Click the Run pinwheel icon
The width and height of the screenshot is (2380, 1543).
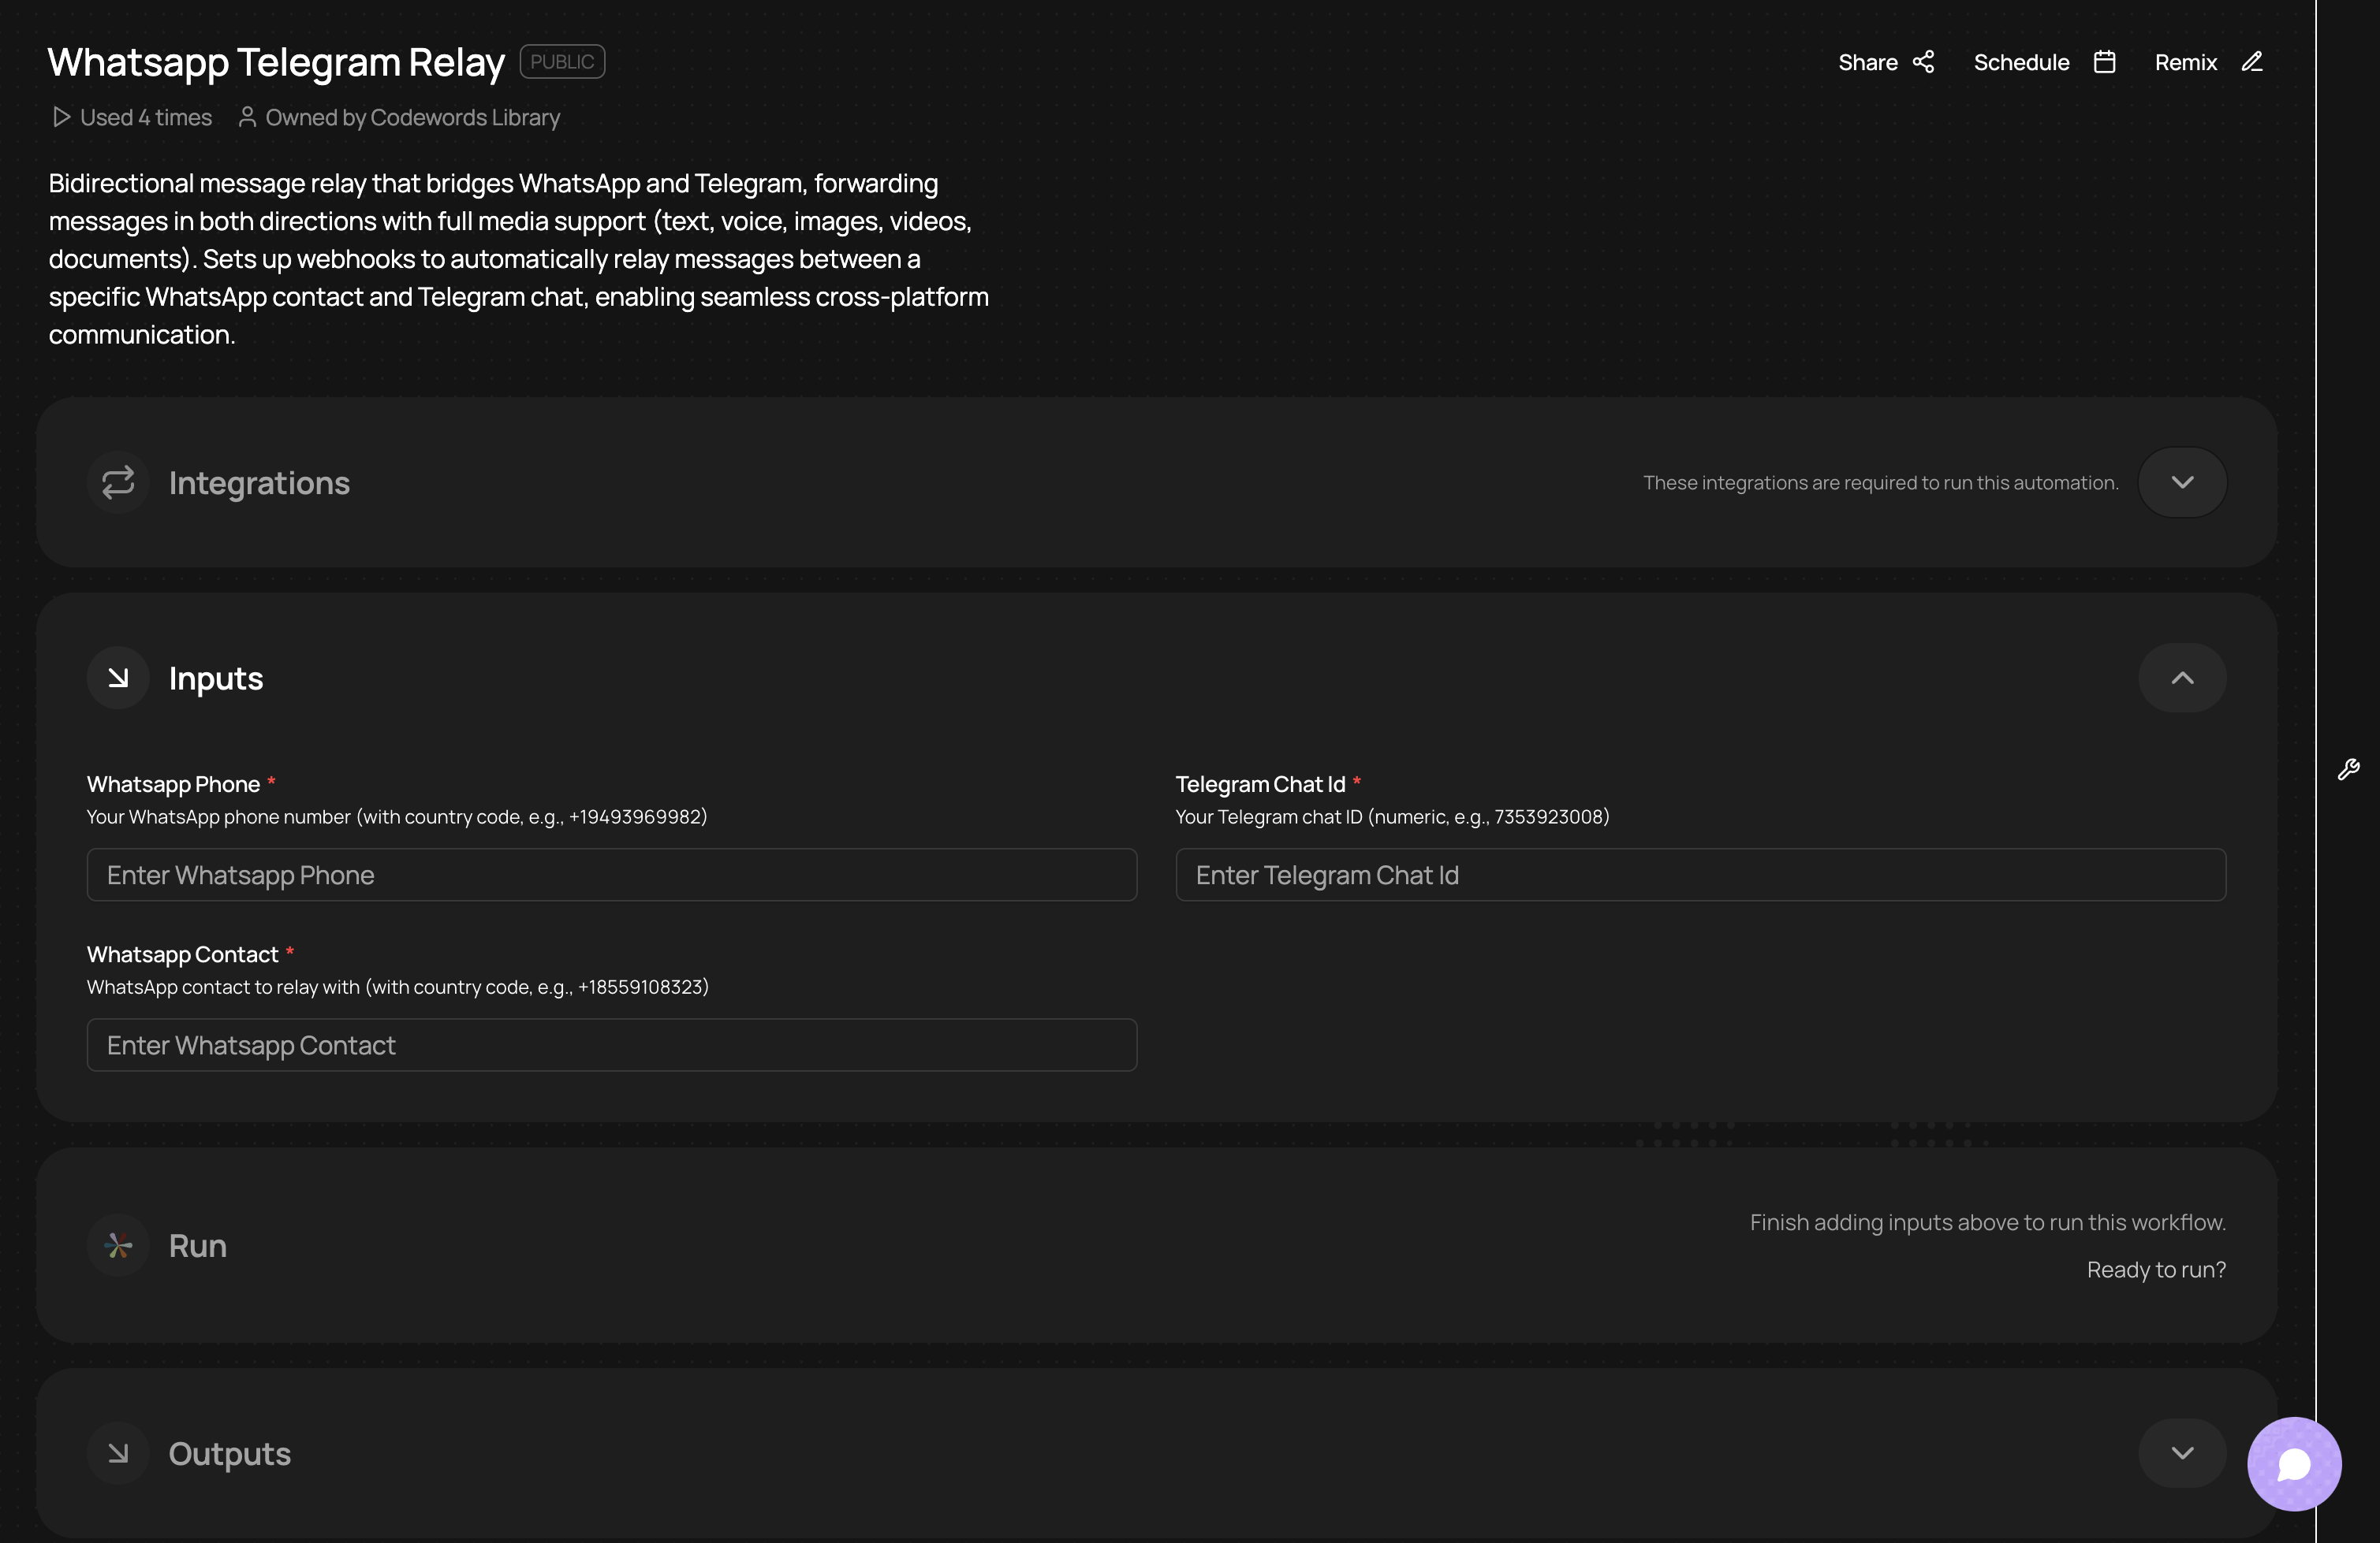pos(118,1245)
